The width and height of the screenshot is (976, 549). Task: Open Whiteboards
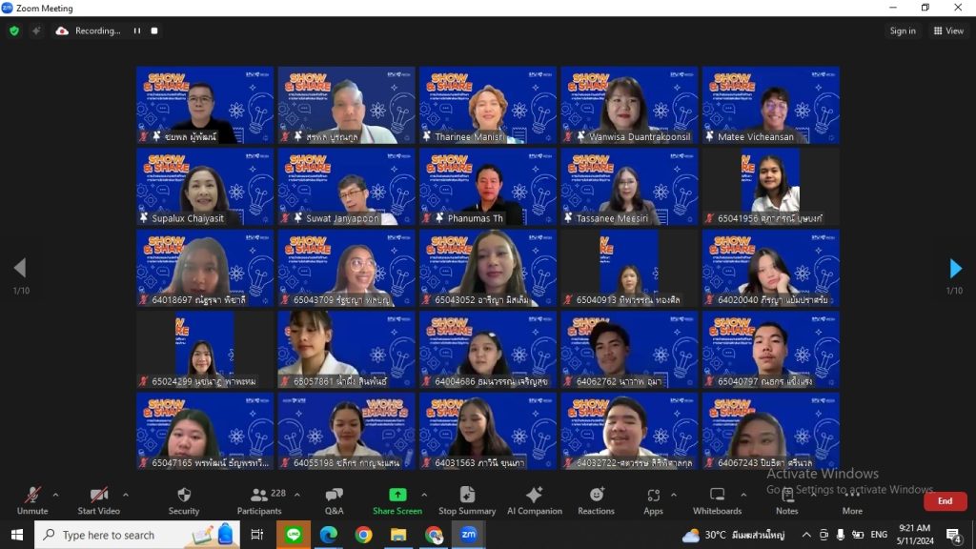pos(717,501)
